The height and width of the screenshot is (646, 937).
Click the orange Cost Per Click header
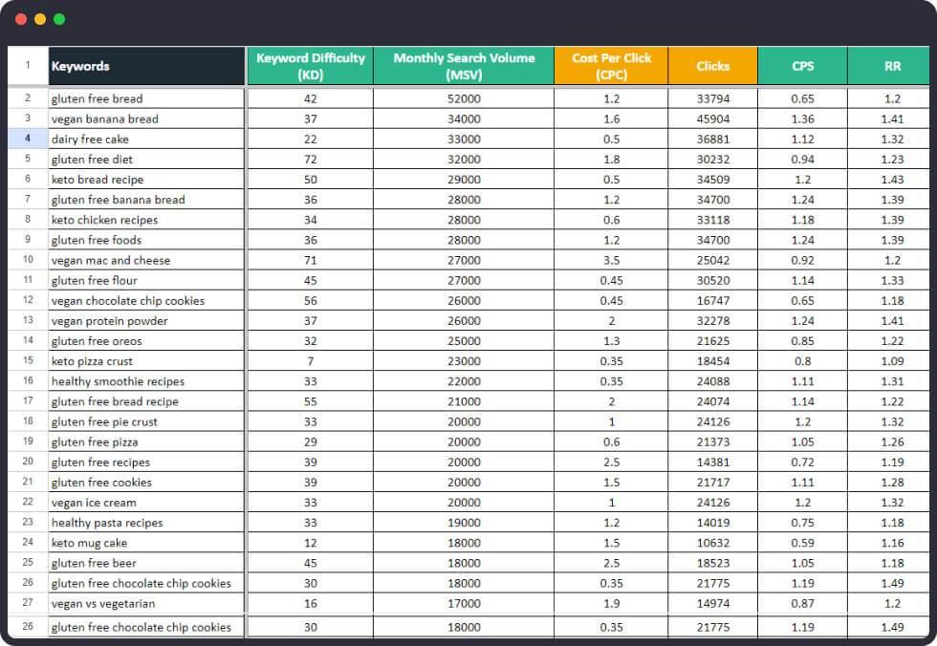coord(611,66)
